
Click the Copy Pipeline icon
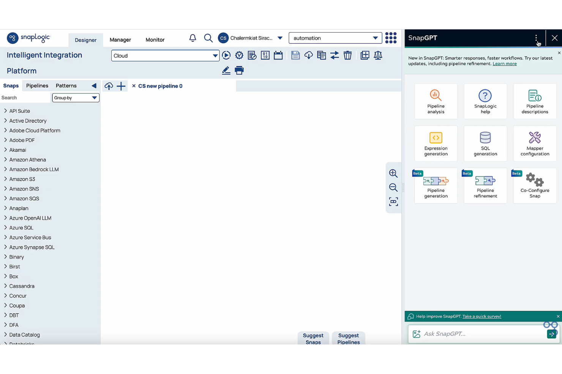tap(321, 55)
